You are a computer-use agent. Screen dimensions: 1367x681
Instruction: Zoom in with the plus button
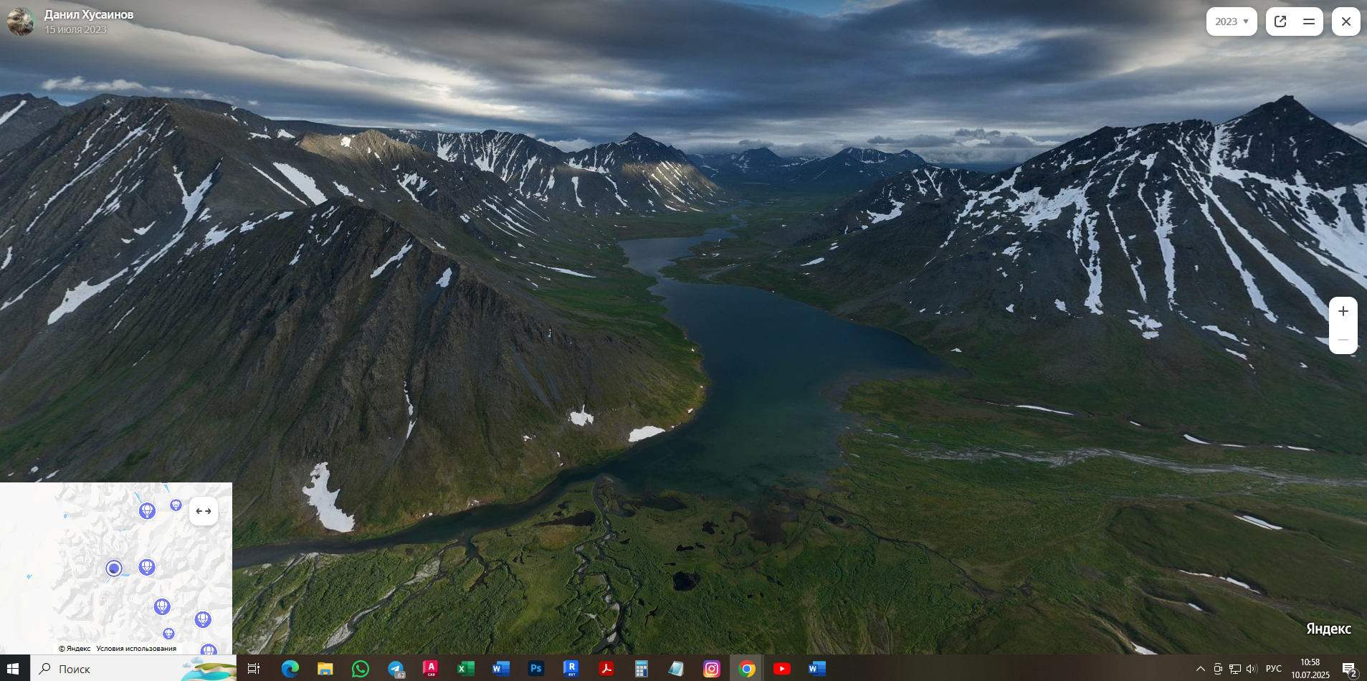(x=1343, y=311)
